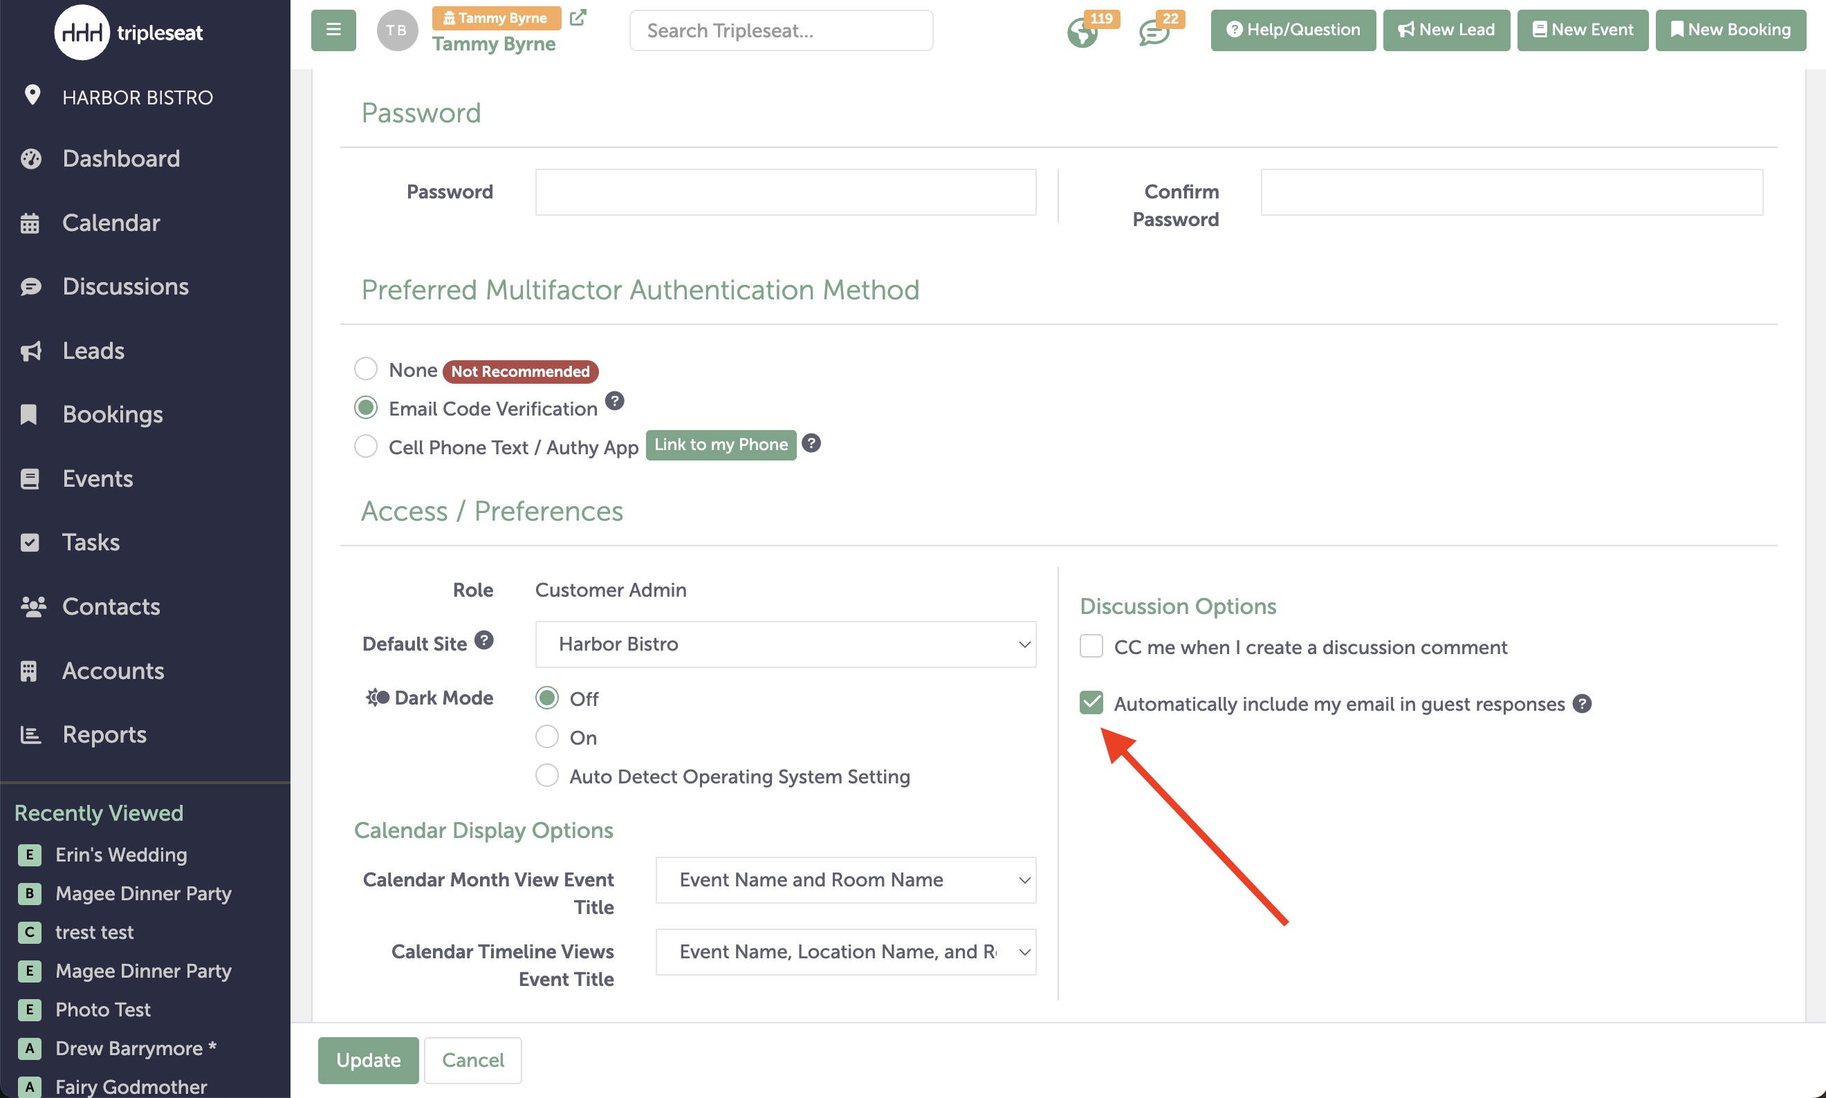Click the Cancel button
The image size is (1826, 1098).
pyautogui.click(x=473, y=1059)
